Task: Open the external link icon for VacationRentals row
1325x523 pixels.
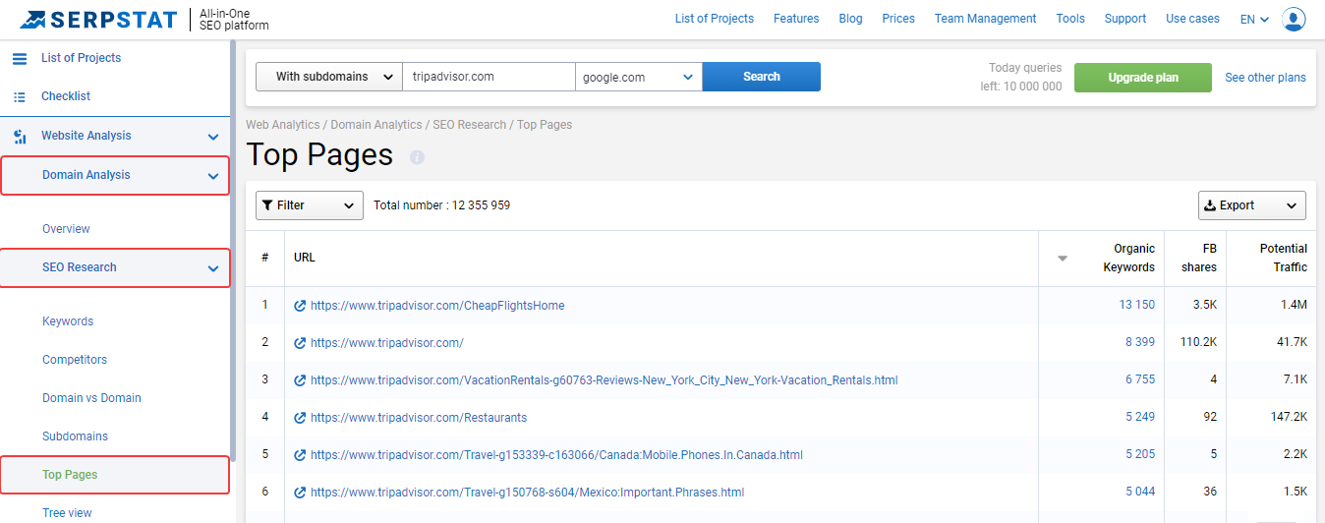Action: pyautogui.click(x=300, y=380)
